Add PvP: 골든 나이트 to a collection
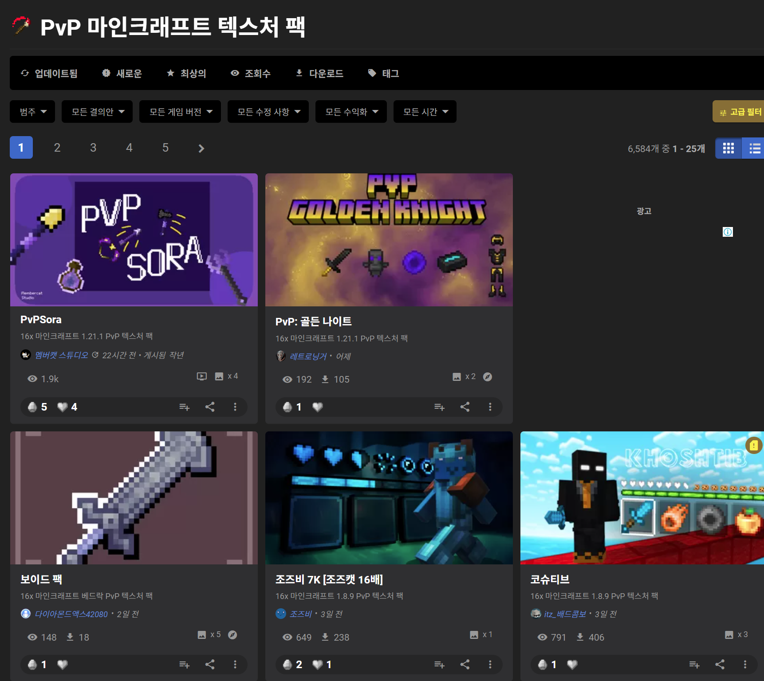The image size is (764, 681). tap(439, 407)
